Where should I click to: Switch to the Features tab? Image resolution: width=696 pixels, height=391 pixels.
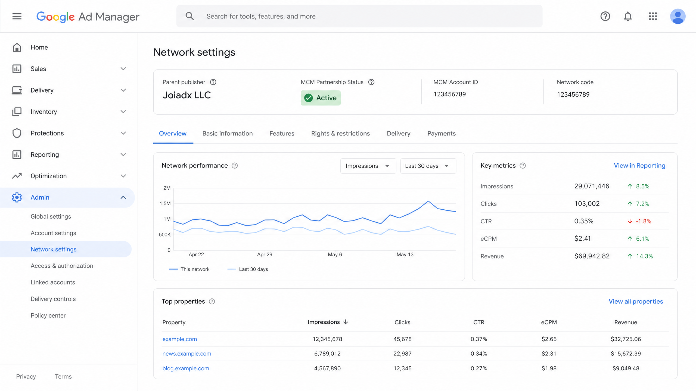pos(282,134)
